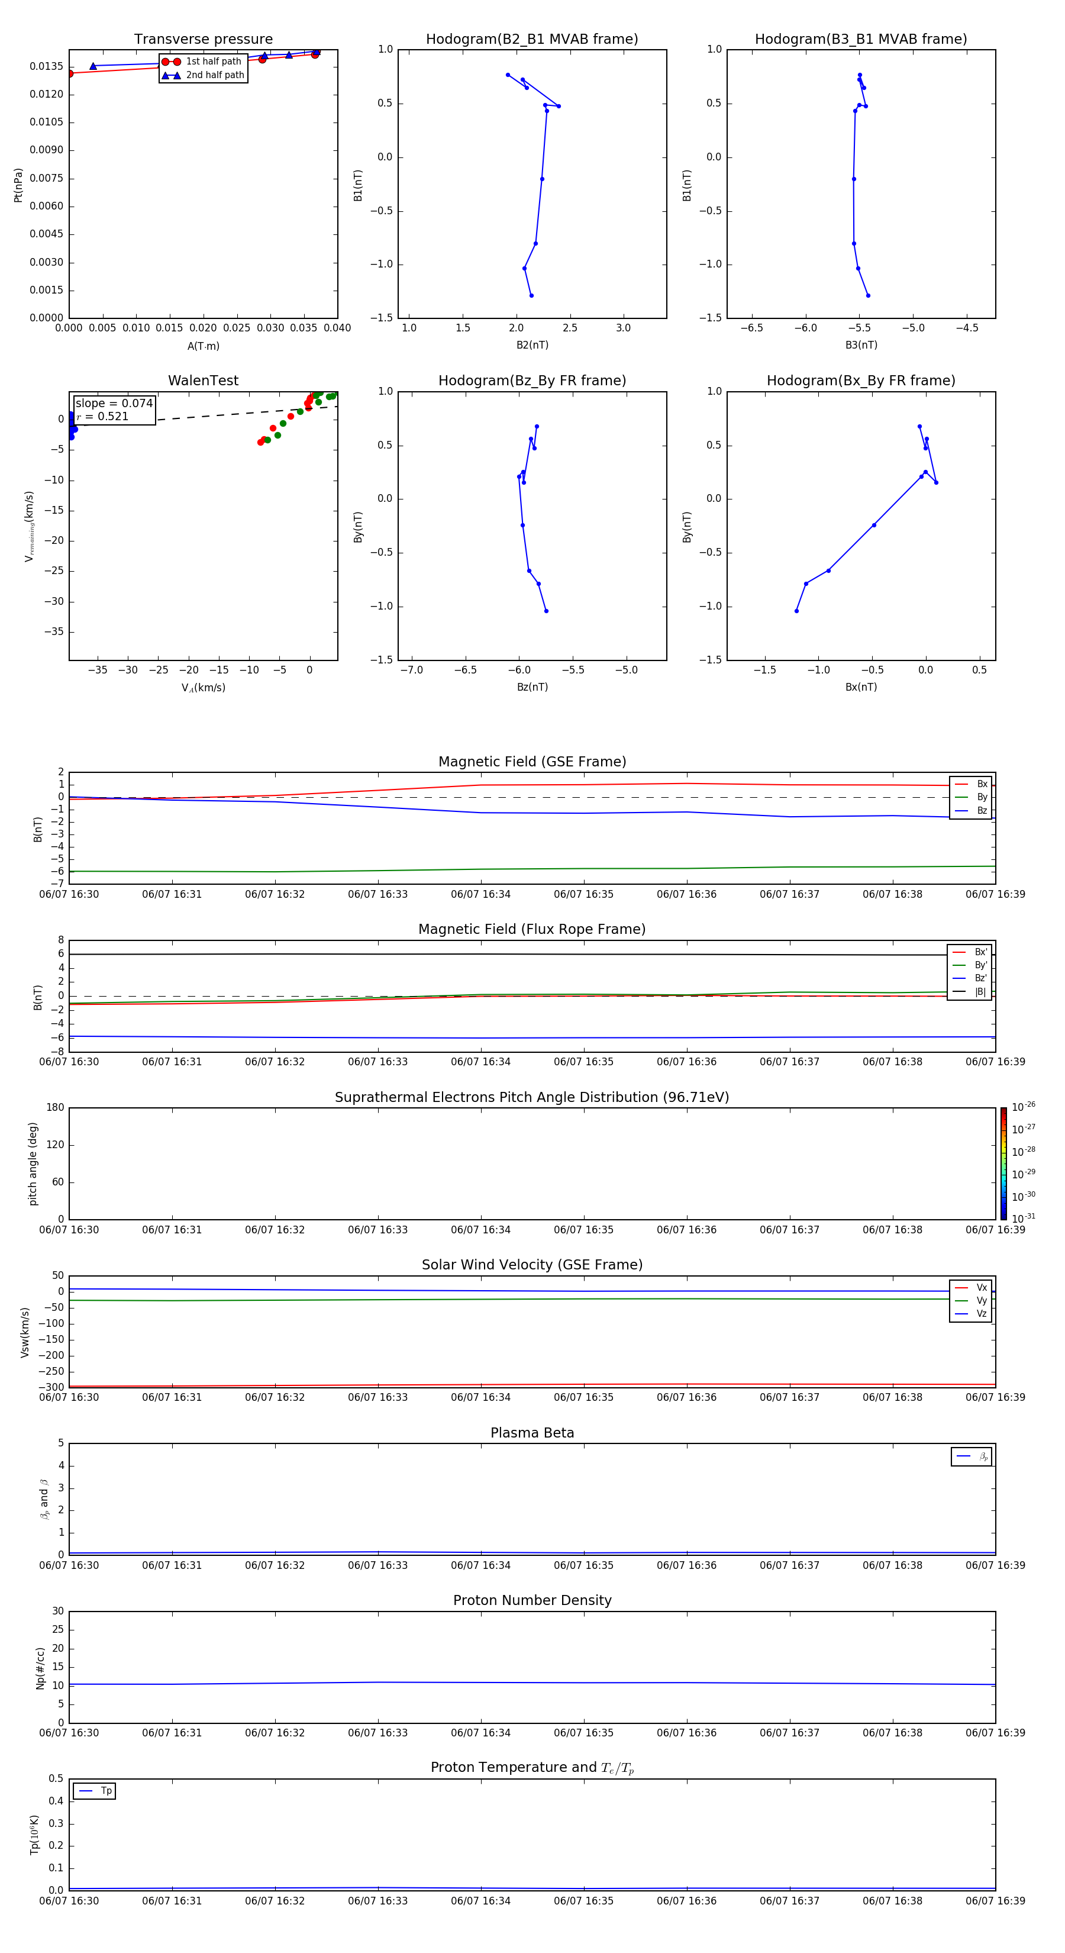This screenshot has width=1065, height=1953.
Task: Select the "Hodogram(B3_B1 MVAB frame)" title
Action: [861, 40]
